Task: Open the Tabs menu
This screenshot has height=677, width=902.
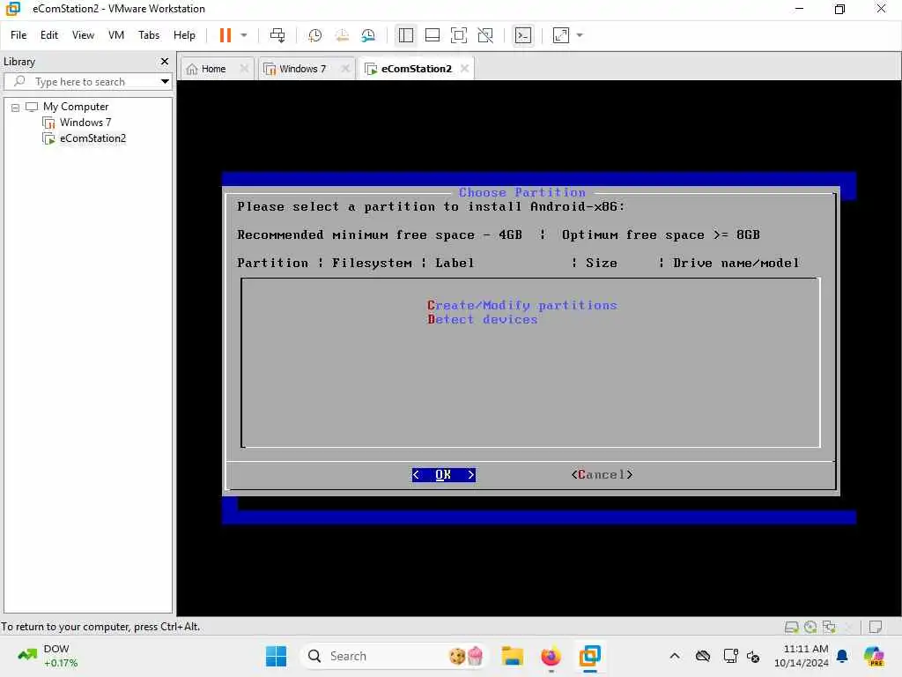Action: 148,35
